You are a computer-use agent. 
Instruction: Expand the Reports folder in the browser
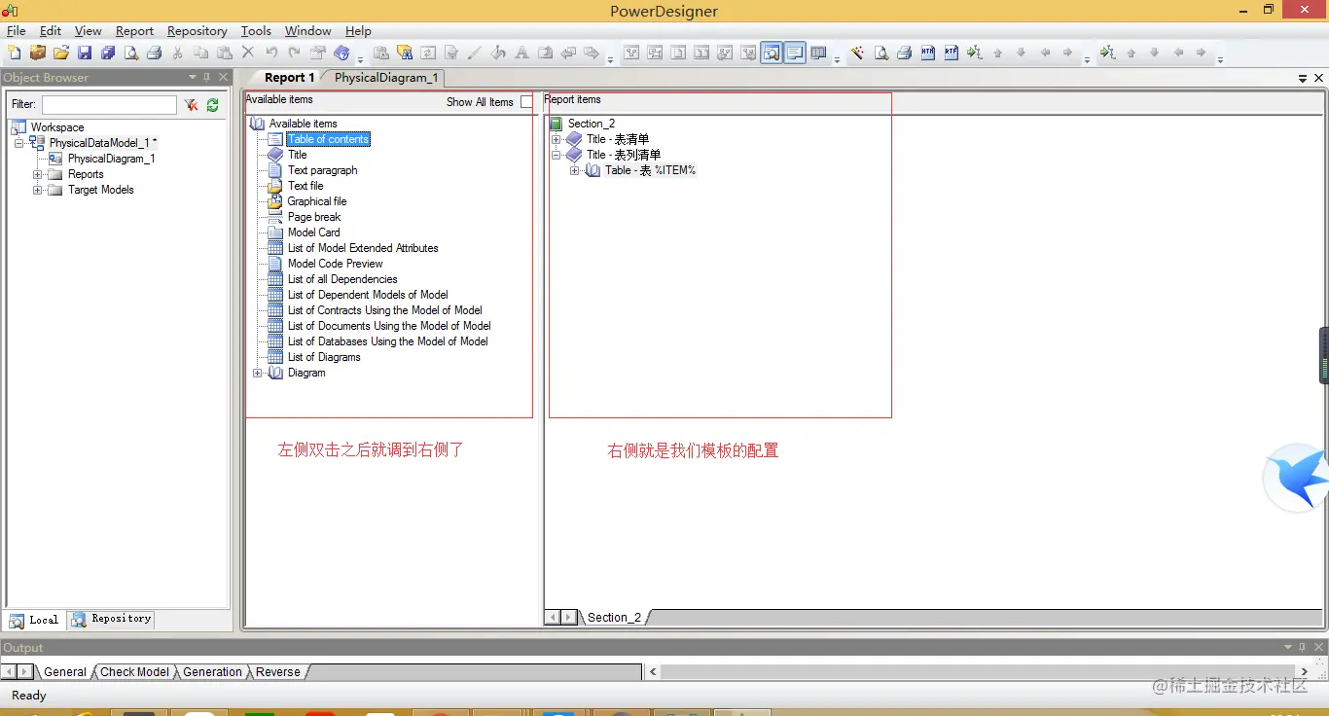[x=38, y=174]
